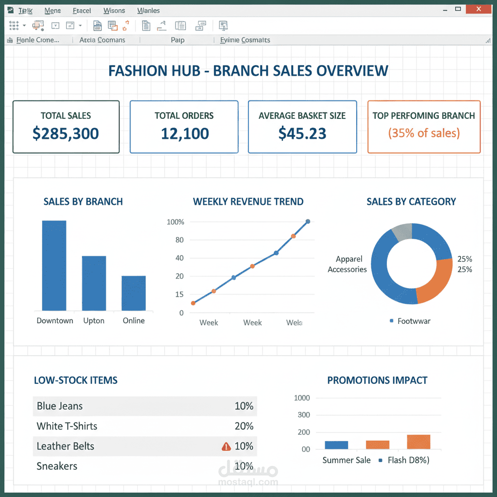This screenshot has height=497, width=497.
Task: Select the Blue Jeans row in Low-Stock Items
Action: 145,406
